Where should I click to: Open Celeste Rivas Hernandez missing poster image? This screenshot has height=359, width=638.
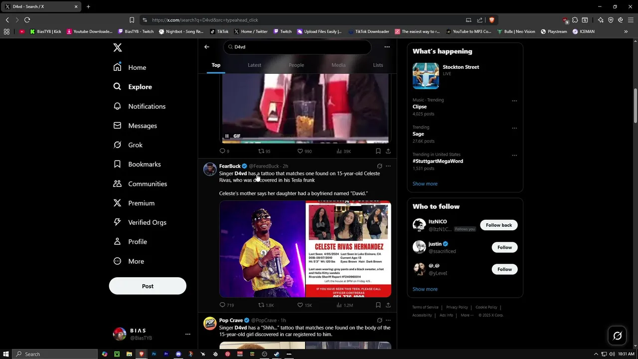tap(348, 249)
